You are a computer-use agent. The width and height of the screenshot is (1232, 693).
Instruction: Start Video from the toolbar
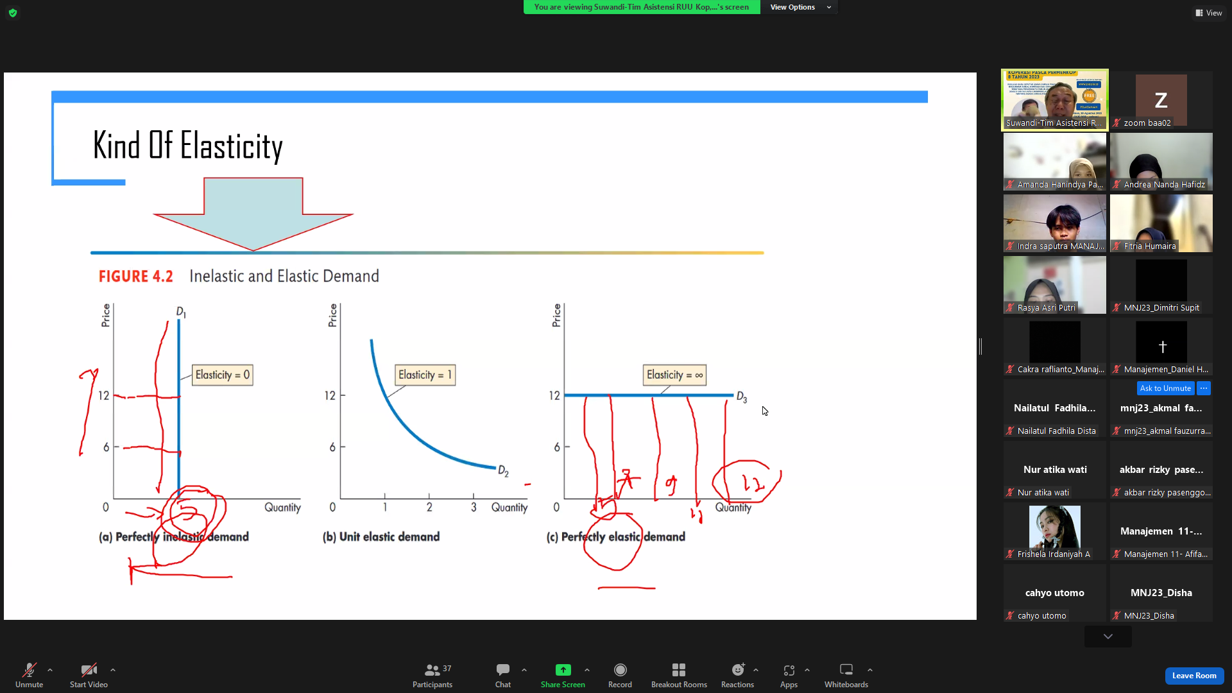click(x=89, y=675)
